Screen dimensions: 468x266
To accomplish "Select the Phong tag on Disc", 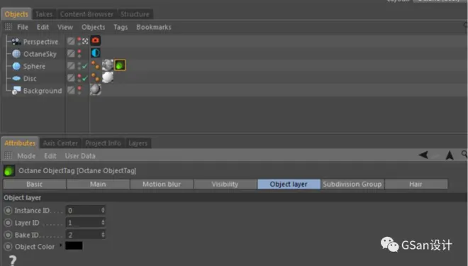I will [96, 77].
